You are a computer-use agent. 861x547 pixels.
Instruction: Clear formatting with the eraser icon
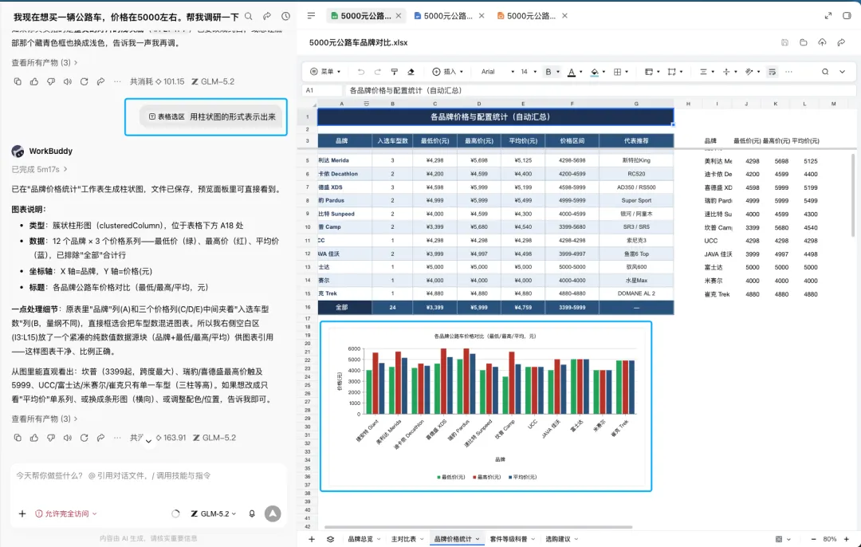(411, 72)
